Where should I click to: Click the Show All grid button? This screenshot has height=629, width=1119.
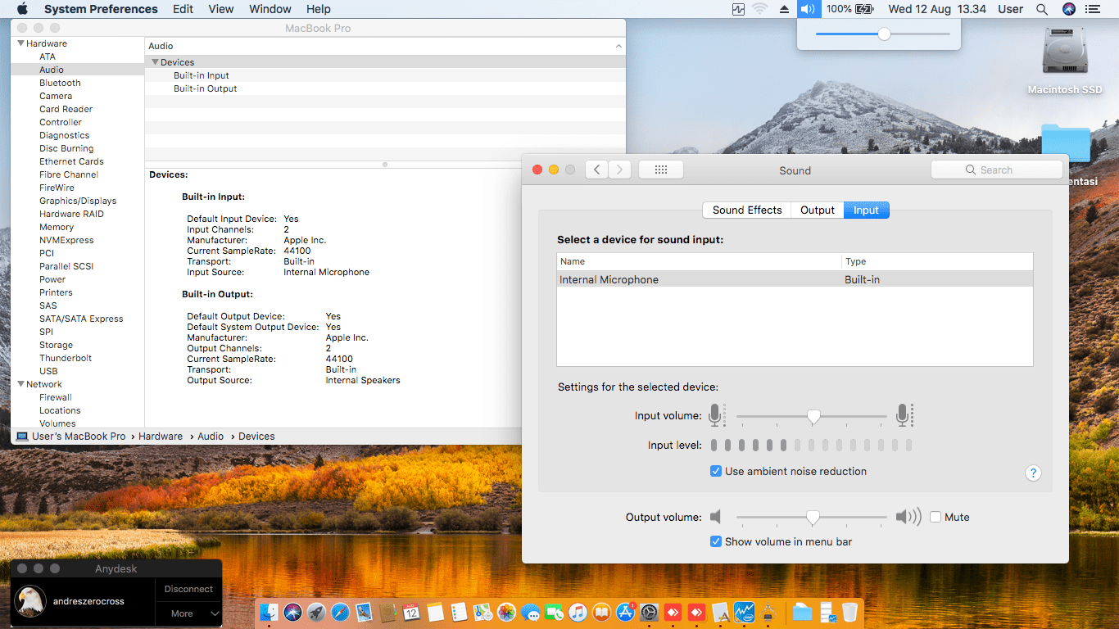click(660, 170)
